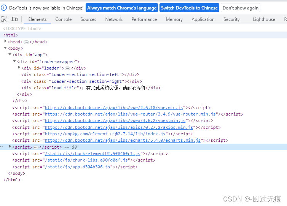Open the Performance tab
The height and width of the screenshot is (206, 287).
(x=144, y=19)
